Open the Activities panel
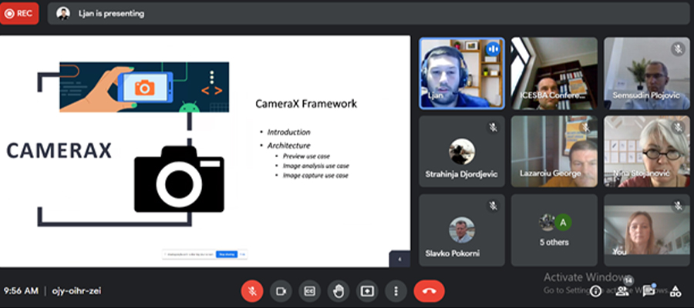 point(675,291)
